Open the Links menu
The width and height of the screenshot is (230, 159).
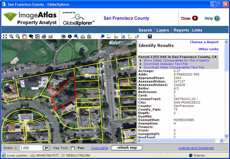(197, 30)
